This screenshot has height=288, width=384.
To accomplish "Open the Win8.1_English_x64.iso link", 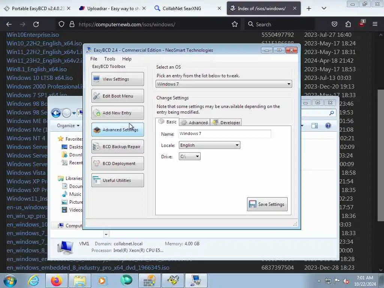I will coord(37,69).
